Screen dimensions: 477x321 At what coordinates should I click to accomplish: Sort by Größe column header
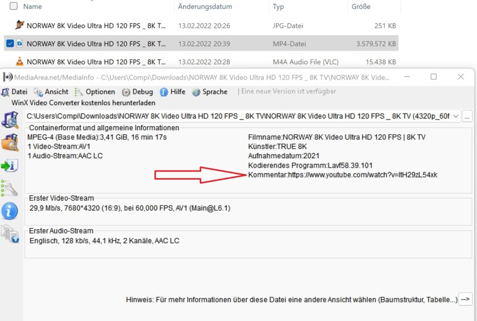click(361, 6)
